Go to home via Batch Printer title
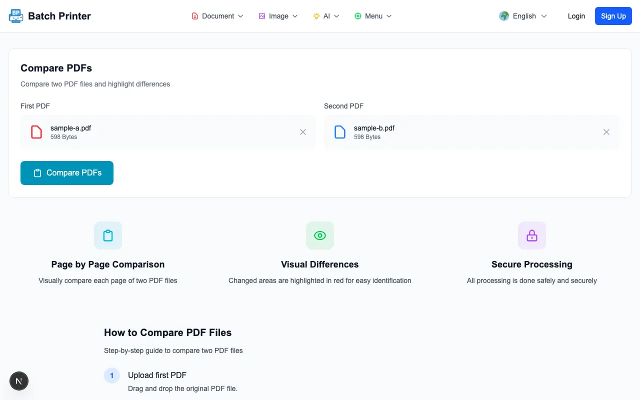640x400 pixels. click(59, 16)
